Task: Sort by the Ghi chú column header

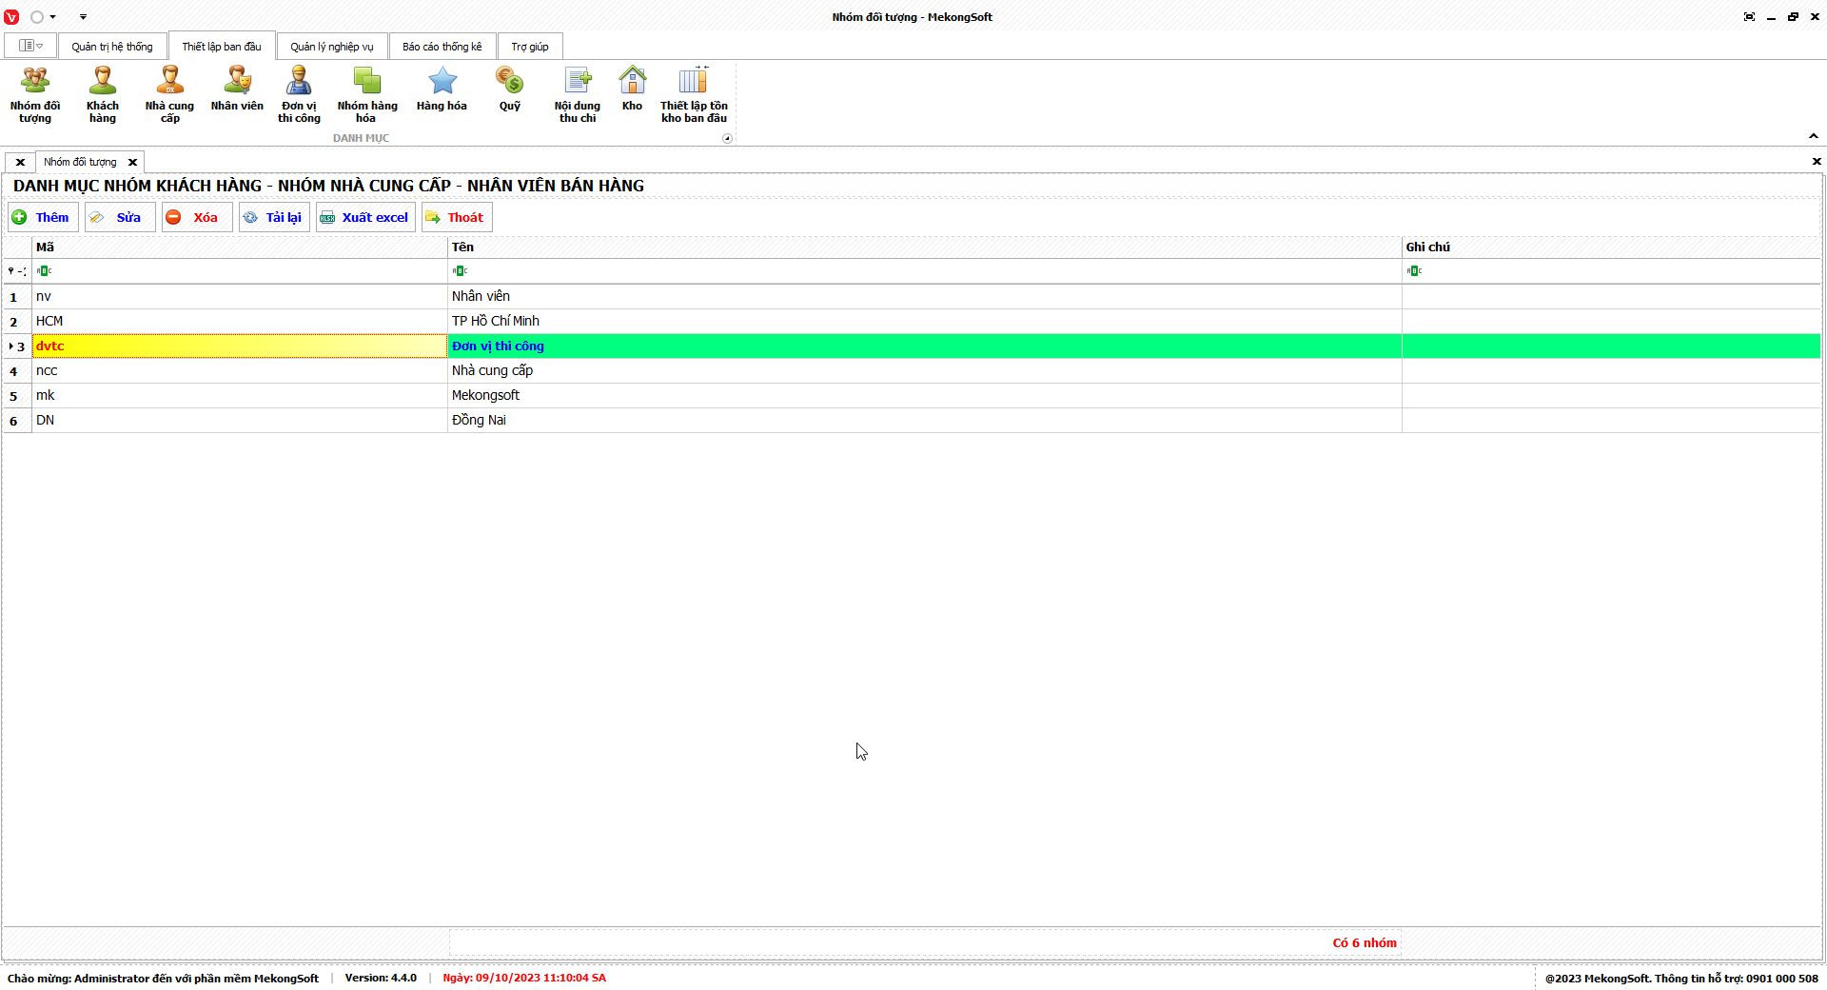Action: click(1611, 247)
